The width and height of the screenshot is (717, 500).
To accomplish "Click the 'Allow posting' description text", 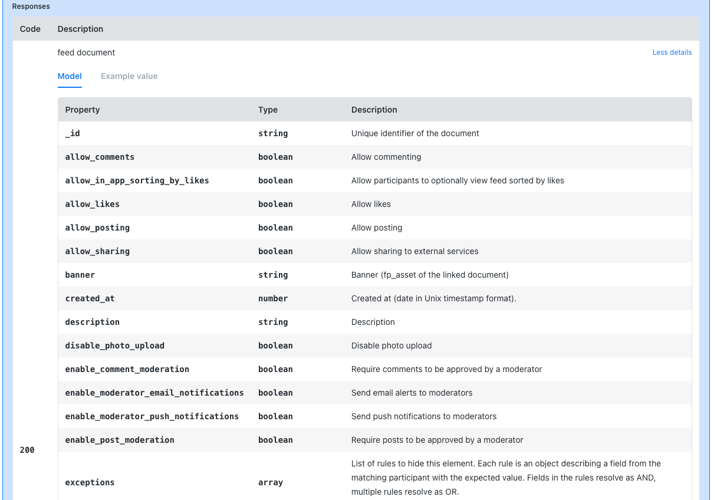I will pyautogui.click(x=377, y=228).
